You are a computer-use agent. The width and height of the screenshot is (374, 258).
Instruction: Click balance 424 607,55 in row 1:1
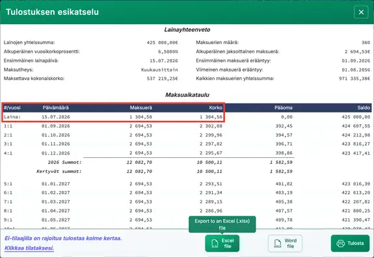tap(356, 126)
